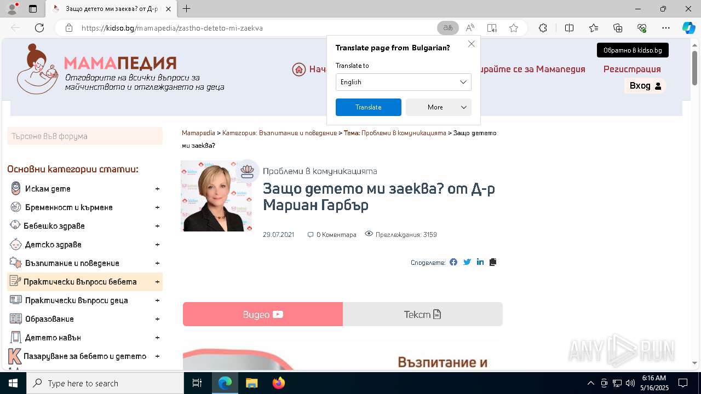Click Обратно в kidso.bg button
Screen dimensions: 701x394
click(x=633, y=50)
